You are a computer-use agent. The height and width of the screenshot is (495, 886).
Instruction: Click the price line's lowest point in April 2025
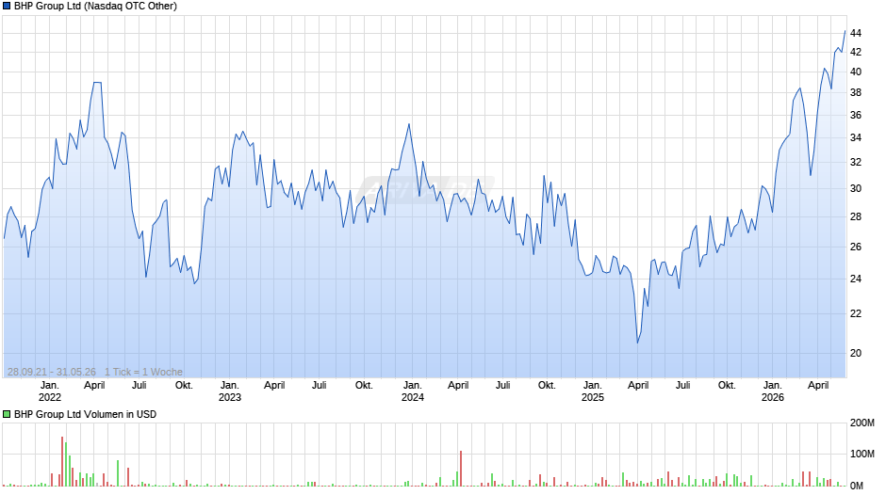click(637, 342)
